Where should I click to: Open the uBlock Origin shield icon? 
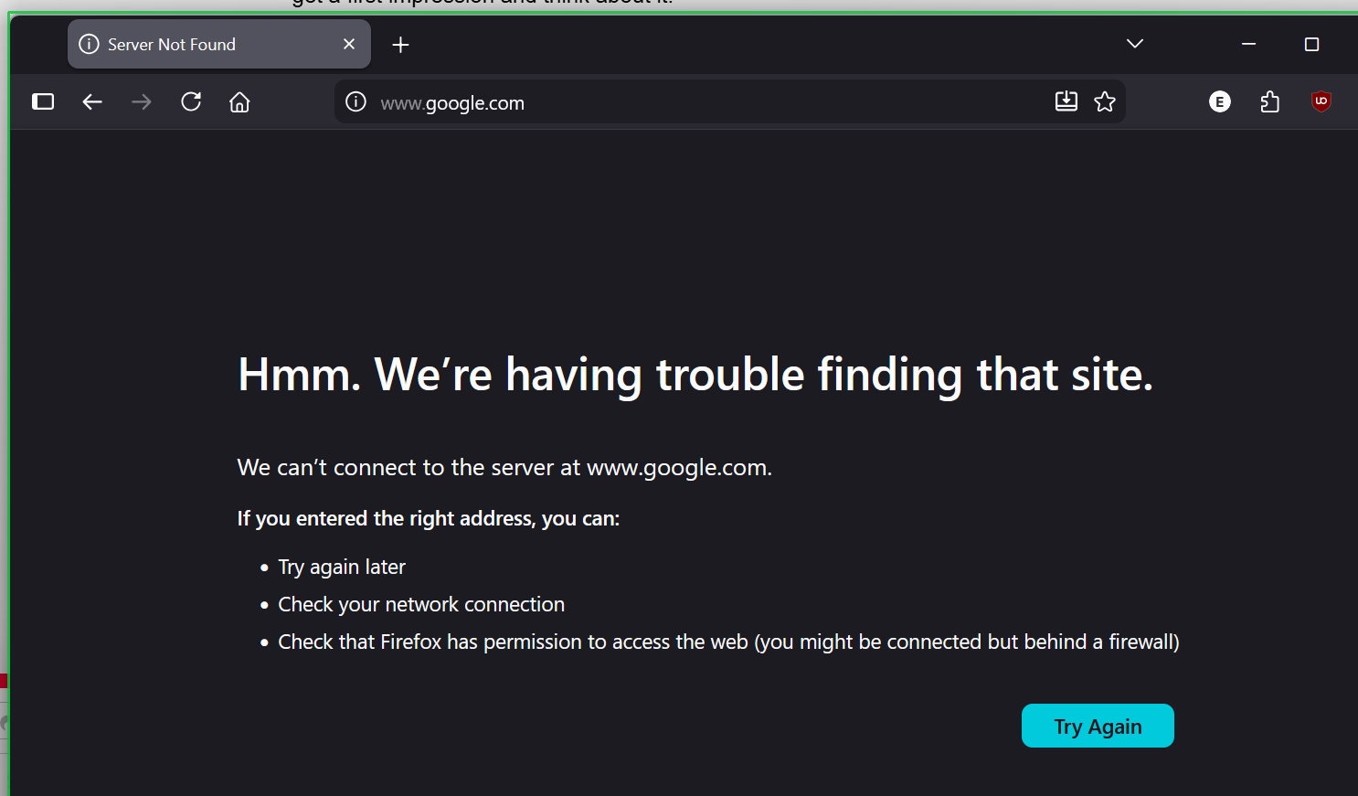(x=1321, y=101)
